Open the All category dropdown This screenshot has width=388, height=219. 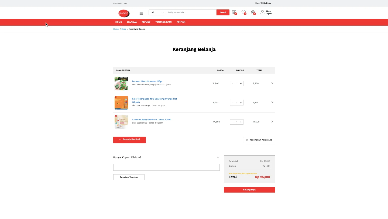coord(157,12)
